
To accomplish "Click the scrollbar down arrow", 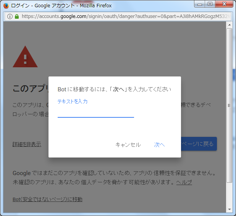I will click(x=230, y=209).
